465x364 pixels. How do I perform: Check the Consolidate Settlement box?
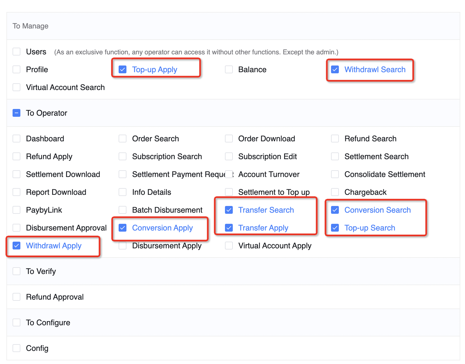335,174
